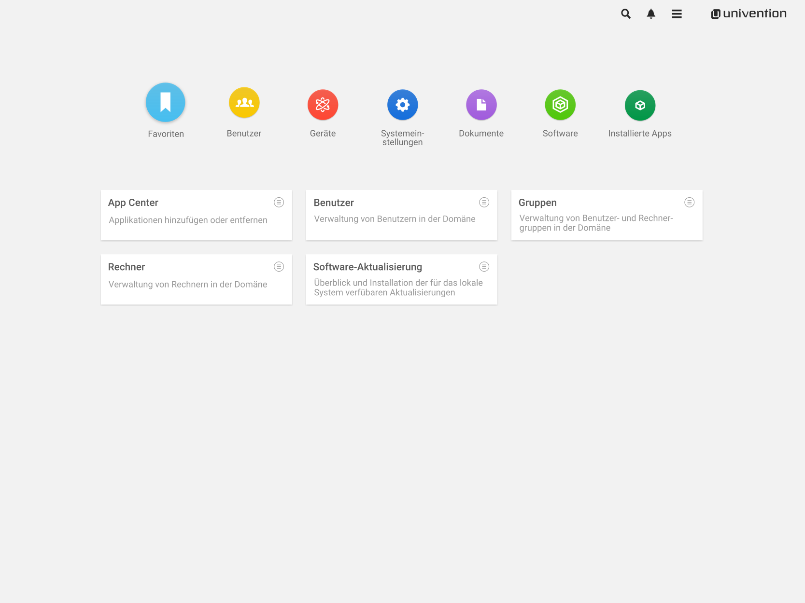Click the Univention logo
The image size is (805, 603).
[x=749, y=14]
